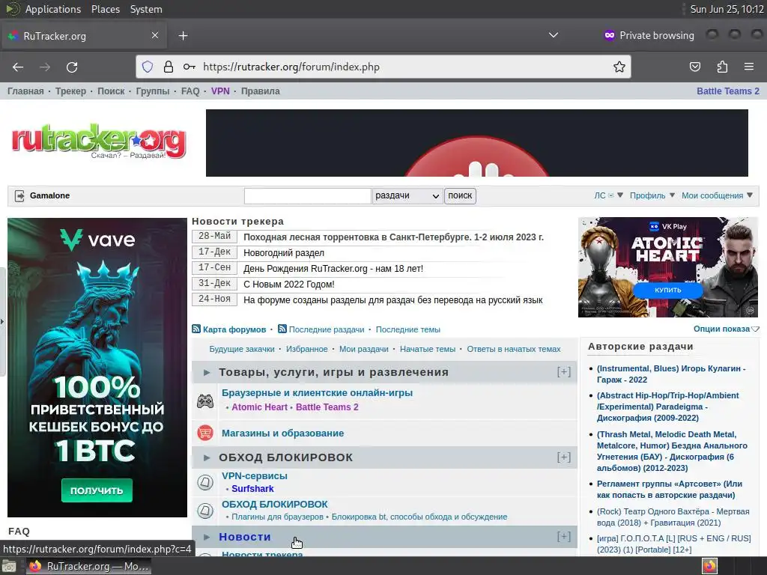The width and height of the screenshot is (767, 575).
Task: Click the gamepad icon for browser games forum
Action: pyautogui.click(x=205, y=401)
